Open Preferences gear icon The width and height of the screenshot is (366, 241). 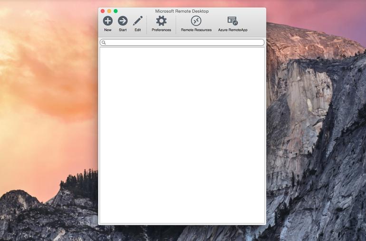click(161, 21)
